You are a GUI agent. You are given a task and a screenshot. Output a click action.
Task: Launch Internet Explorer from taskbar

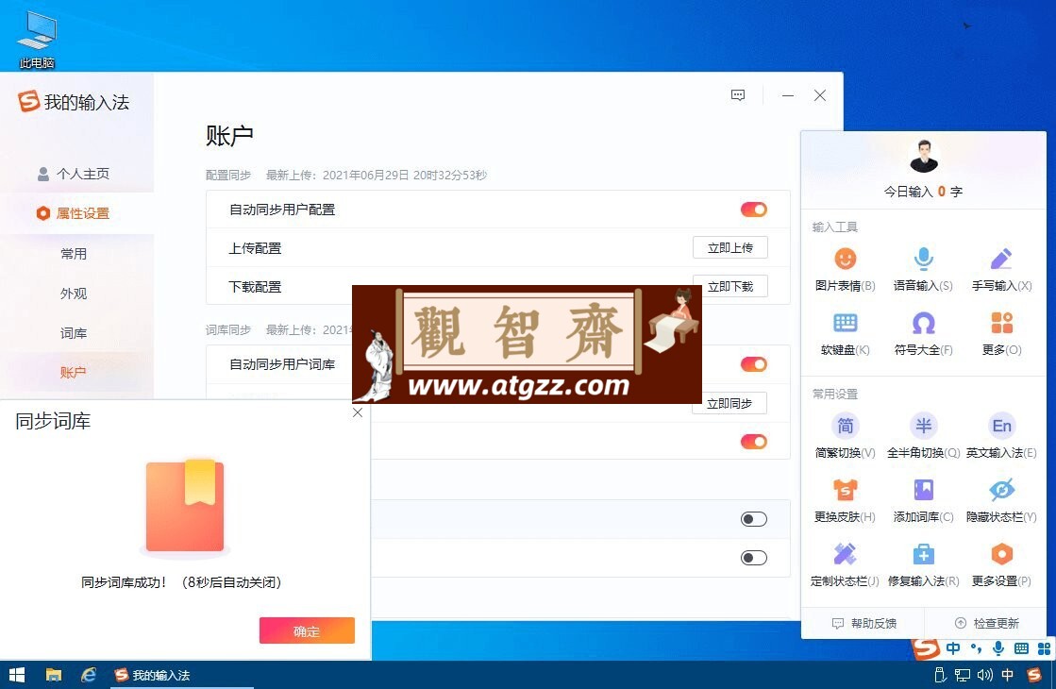point(88,675)
